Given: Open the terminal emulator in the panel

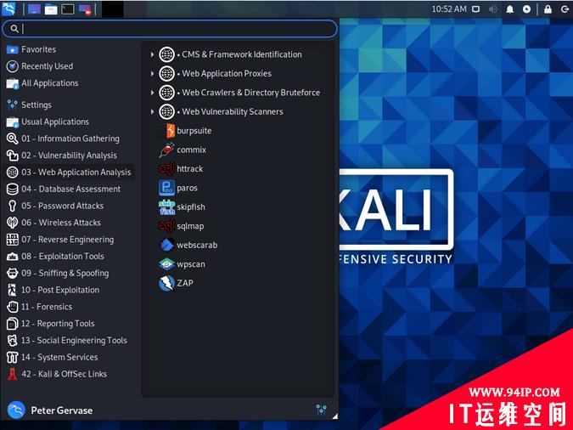Looking at the screenshot, I should pos(68,9).
